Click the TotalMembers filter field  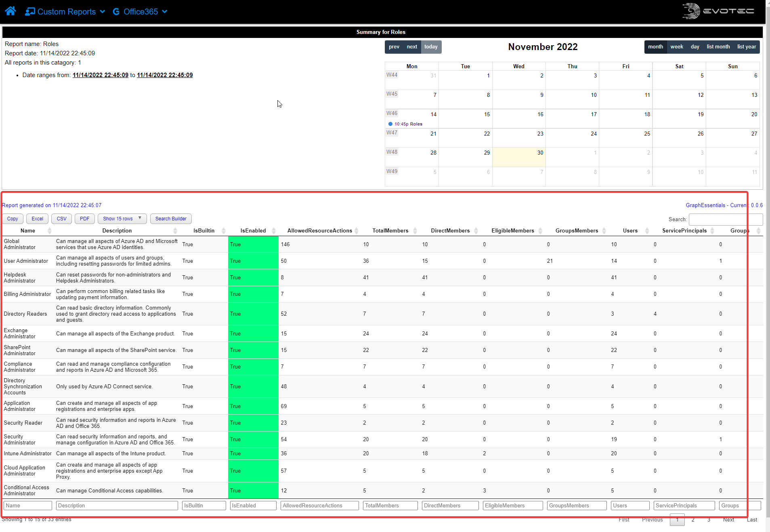390,506
